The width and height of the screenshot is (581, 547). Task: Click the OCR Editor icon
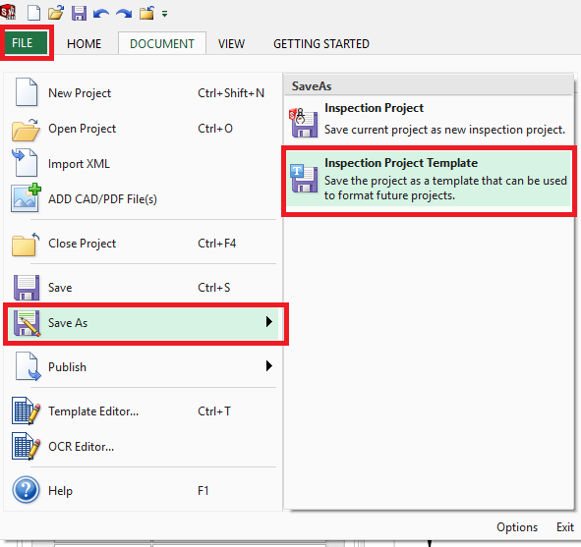coord(26,446)
